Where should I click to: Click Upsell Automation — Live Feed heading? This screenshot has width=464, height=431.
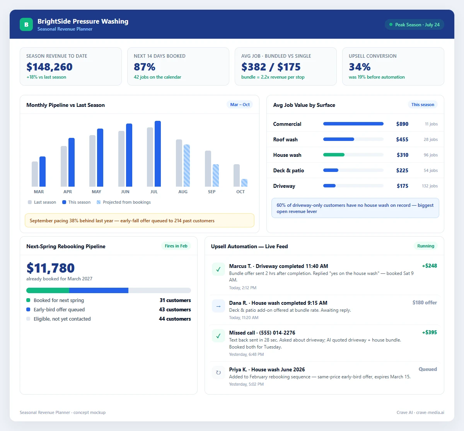[x=249, y=246]
